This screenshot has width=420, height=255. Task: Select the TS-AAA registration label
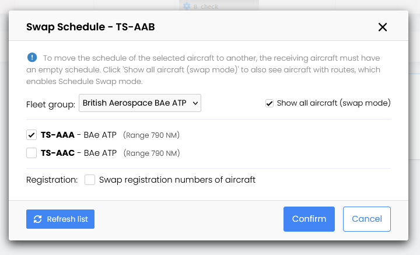pos(58,135)
